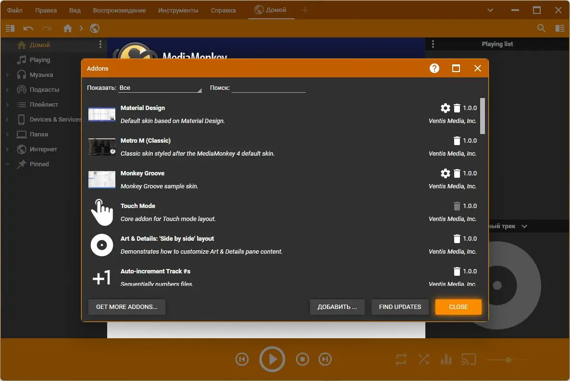Open Playing list three-dot menu
Viewport: 570px width, 381px height.
coord(433,44)
